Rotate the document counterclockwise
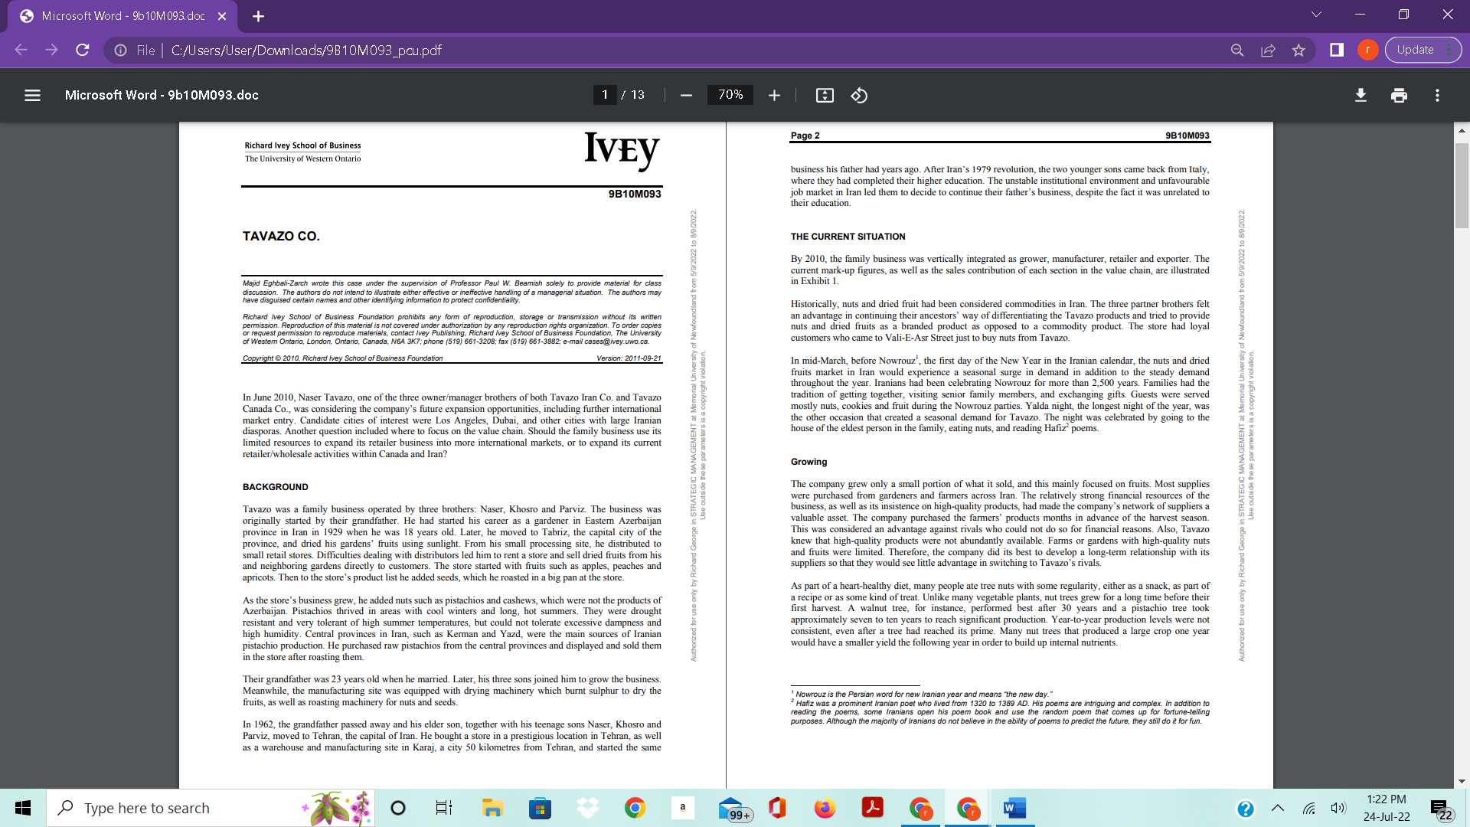This screenshot has width=1470, height=827. point(859,95)
